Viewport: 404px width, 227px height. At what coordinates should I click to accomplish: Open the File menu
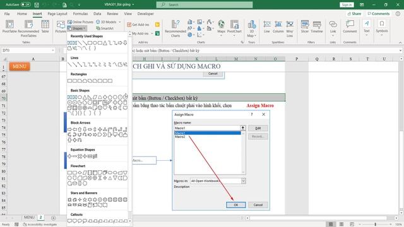(7, 14)
